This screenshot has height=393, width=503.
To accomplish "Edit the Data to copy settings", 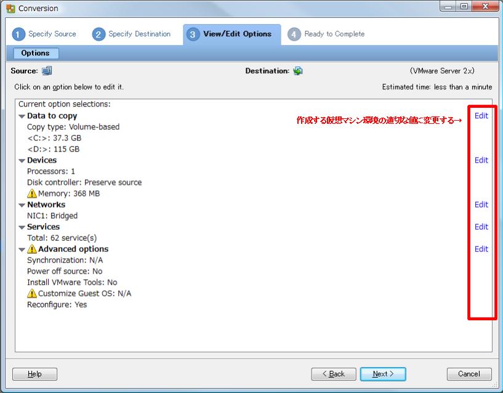I will pyautogui.click(x=481, y=116).
